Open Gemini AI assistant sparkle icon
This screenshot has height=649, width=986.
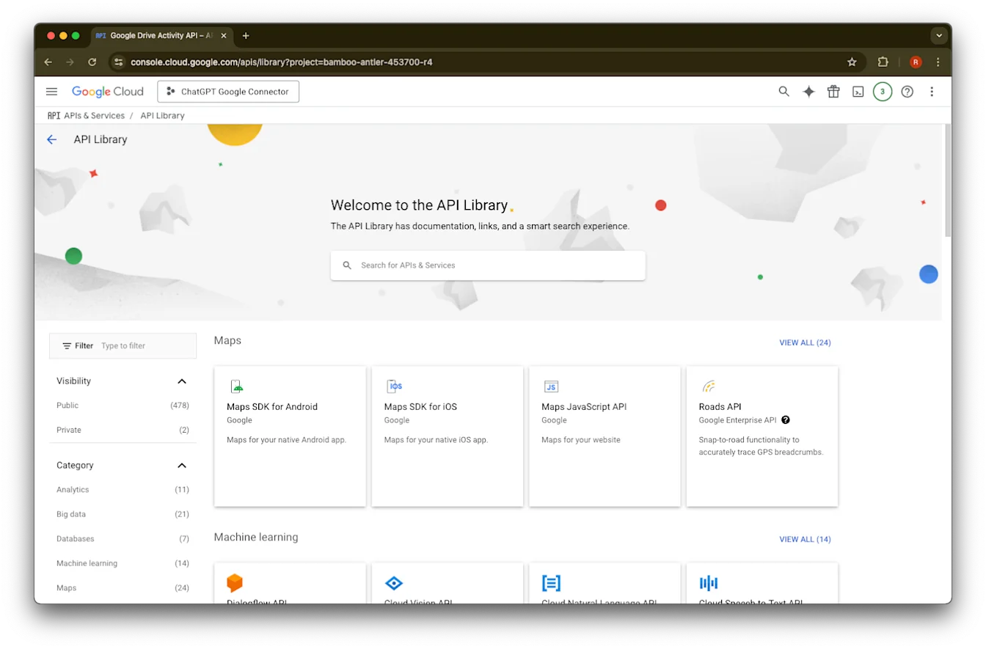coord(808,92)
